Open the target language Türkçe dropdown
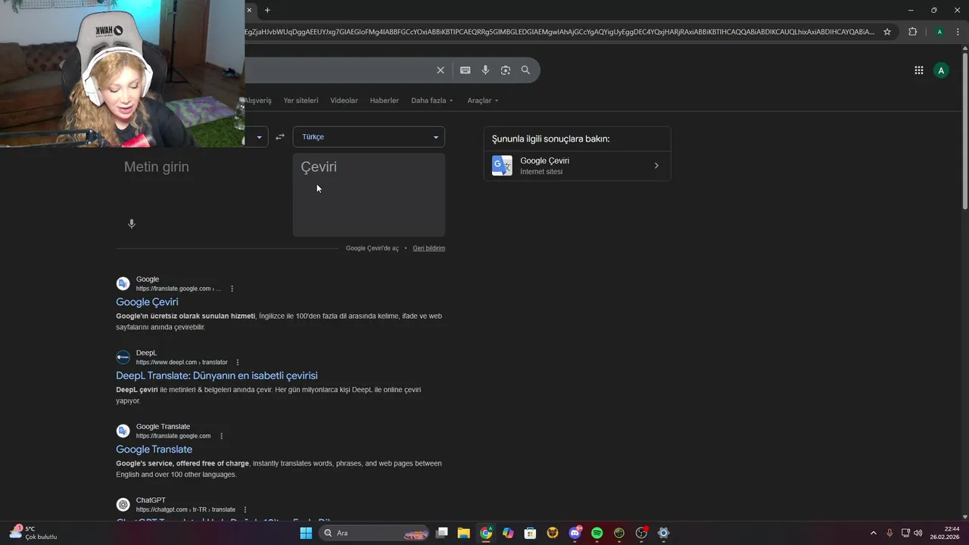 pos(369,137)
